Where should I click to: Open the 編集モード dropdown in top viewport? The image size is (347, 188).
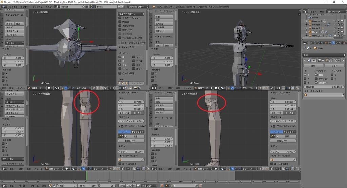pos(37,88)
